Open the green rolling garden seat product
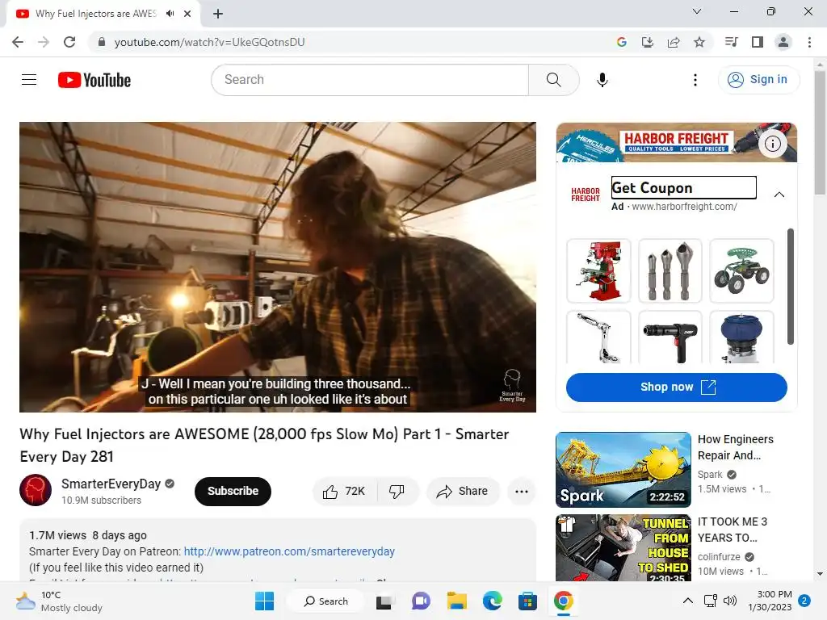Viewport: 827px width, 620px height. 741,271
